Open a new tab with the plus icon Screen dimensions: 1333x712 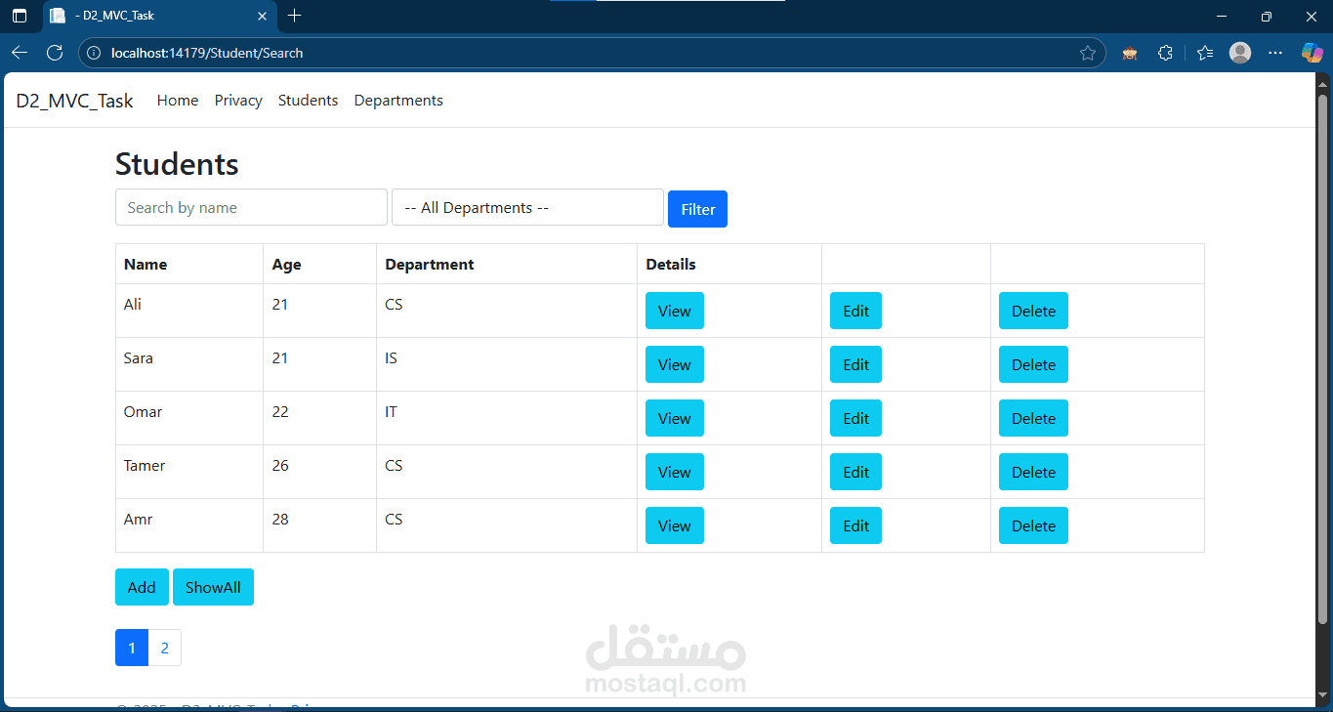tap(295, 16)
